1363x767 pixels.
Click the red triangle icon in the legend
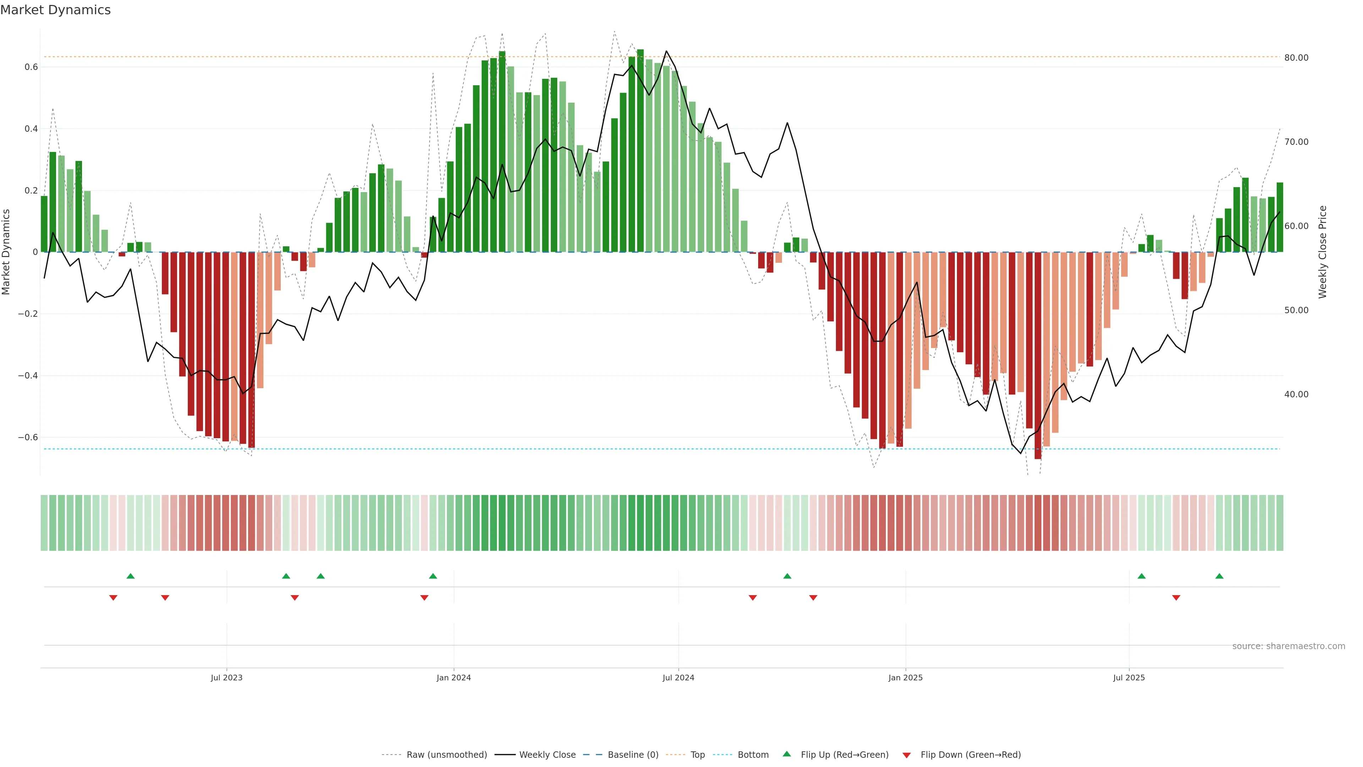tap(907, 755)
